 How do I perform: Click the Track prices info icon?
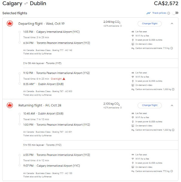[x=169, y=13]
